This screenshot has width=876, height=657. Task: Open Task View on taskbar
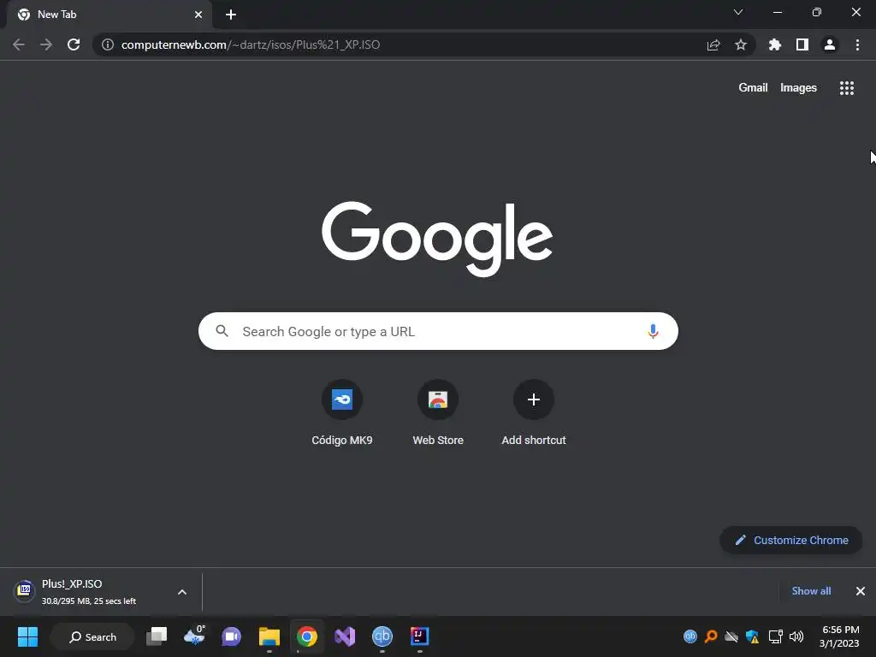click(157, 636)
